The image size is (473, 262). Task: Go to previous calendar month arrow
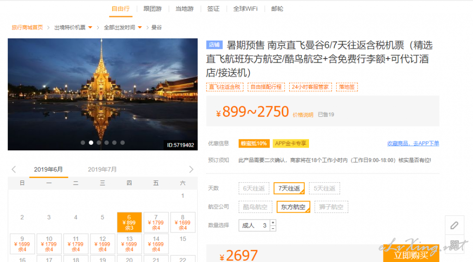click(13, 169)
